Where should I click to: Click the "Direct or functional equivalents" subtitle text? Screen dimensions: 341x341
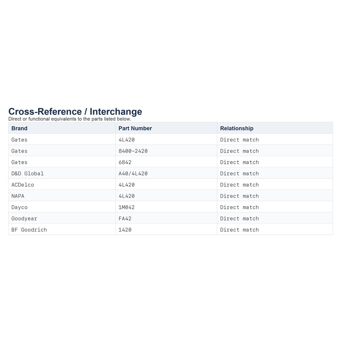click(x=70, y=119)
